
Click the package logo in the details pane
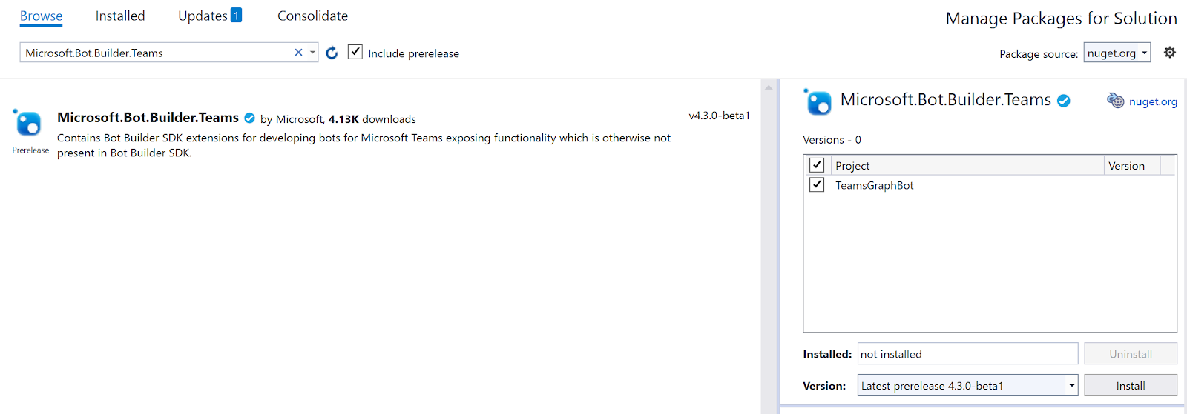pos(818,101)
